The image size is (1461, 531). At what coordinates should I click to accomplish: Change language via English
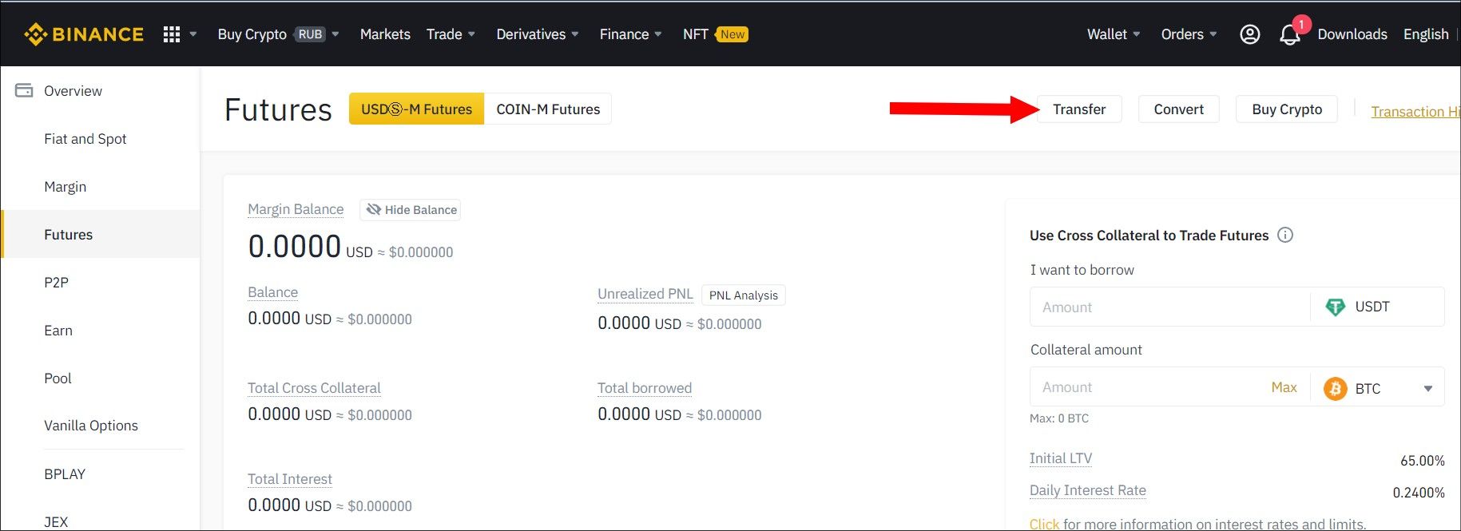click(x=1426, y=34)
